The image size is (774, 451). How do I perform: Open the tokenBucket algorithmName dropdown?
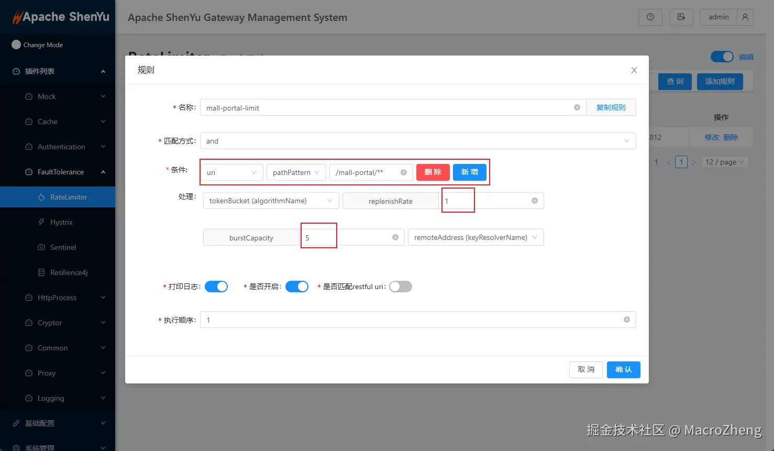pos(271,201)
